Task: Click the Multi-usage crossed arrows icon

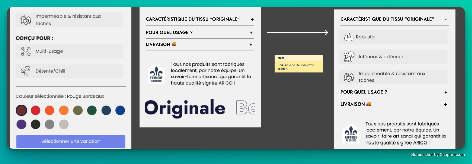Action: coord(26,51)
